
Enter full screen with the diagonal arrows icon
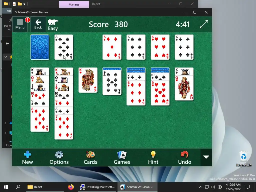coord(204,24)
